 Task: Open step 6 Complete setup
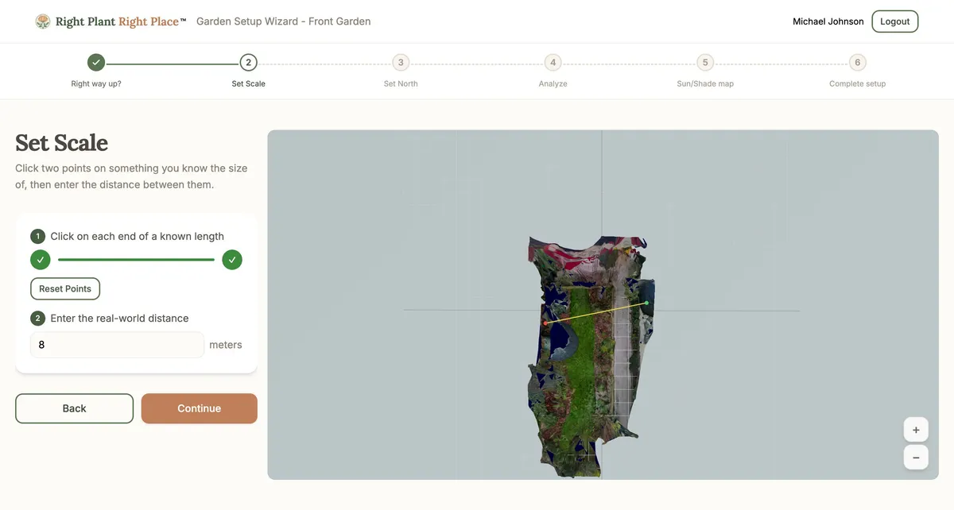[857, 63]
